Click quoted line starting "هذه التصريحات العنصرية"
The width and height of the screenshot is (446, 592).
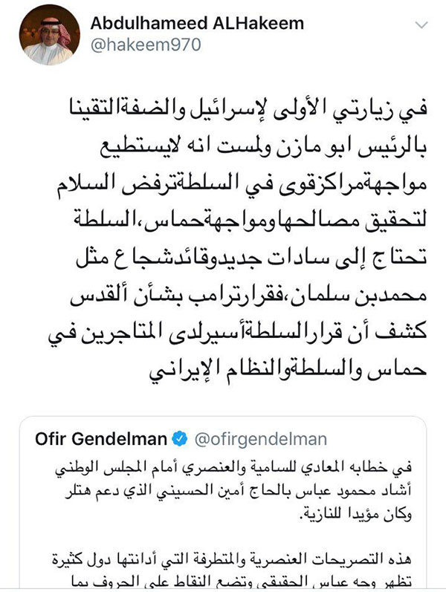223,550
